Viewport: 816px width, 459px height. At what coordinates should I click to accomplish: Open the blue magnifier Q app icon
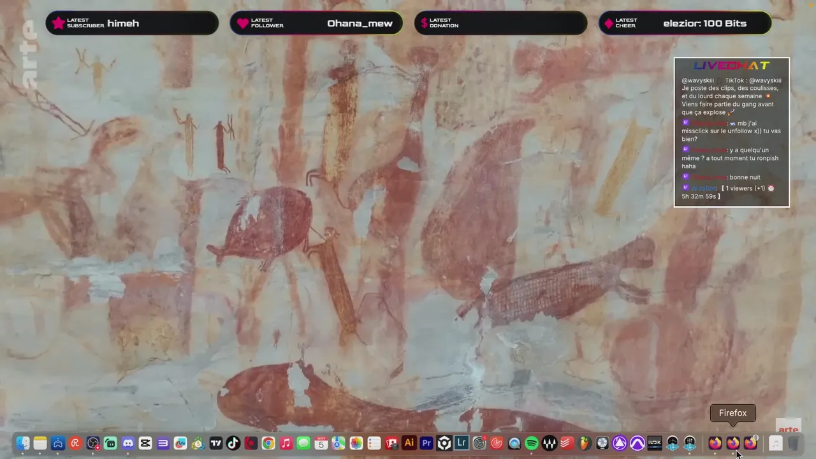pyautogui.click(x=514, y=443)
